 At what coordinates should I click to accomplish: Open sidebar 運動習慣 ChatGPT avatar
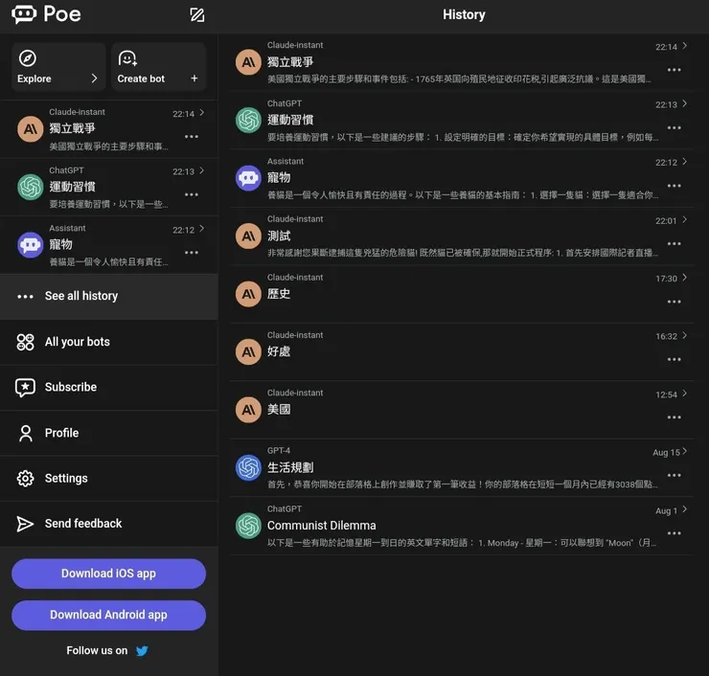click(x=31, y=187)
